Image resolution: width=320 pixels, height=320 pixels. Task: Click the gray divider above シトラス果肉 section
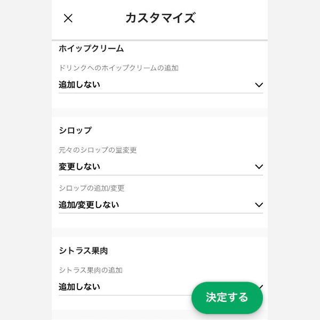(x=159, y=233)
